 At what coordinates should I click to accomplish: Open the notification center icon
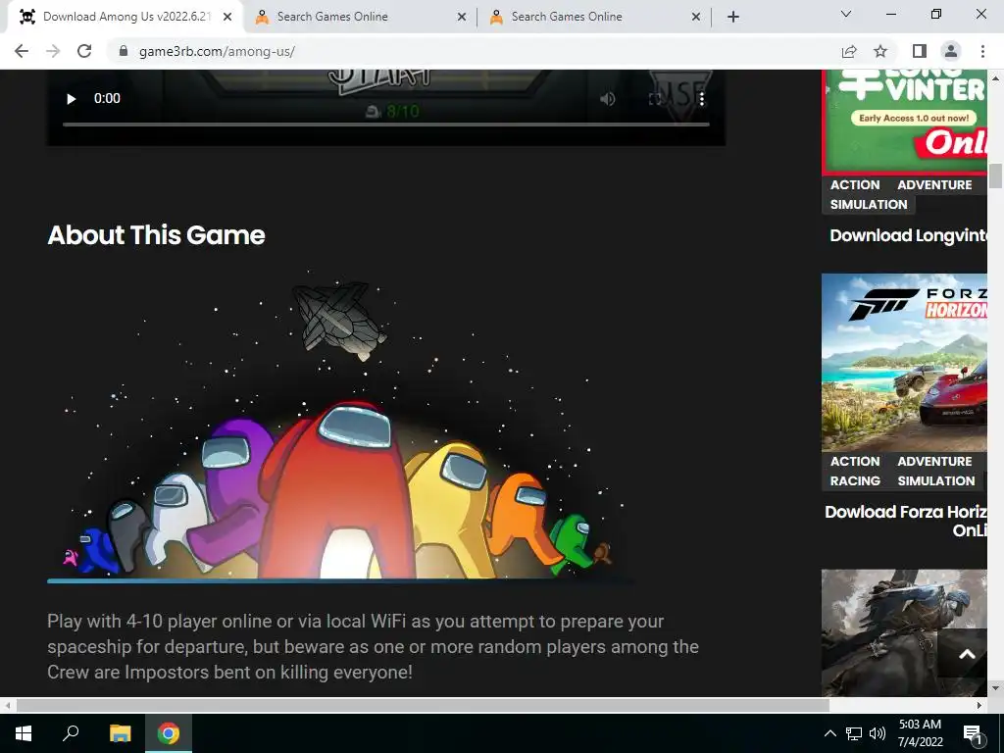click(973, 733)
